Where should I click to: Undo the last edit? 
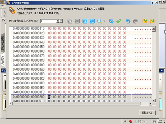(128, 21)
